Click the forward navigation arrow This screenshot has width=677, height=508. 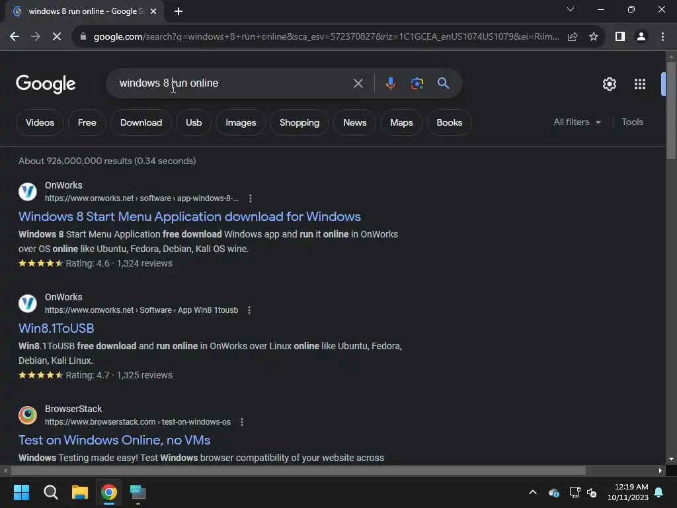36,37
